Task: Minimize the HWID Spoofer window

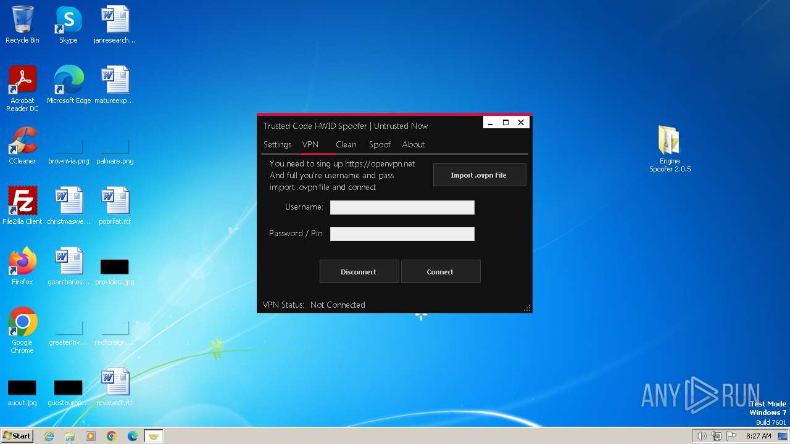Action: pyautogui.click(x=491, y=123)
